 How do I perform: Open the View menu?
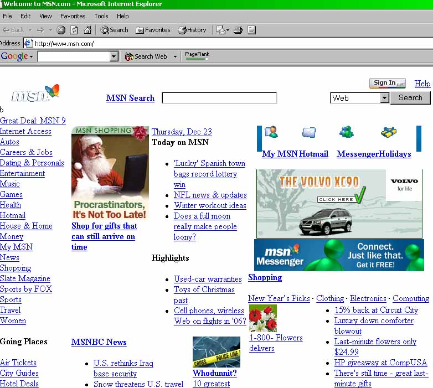point(45,16)
